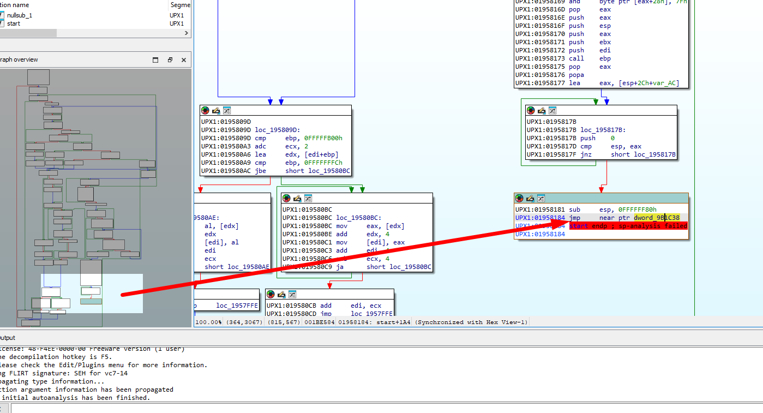This screenshot has height=413, width=763.
Task: Click edit comment icon on loc_19580BC block
Action: pyautogui.click(x=297, y=198)
